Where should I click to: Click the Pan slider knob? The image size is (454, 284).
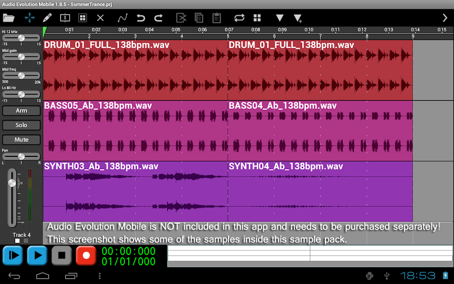[x=22, y=156]
